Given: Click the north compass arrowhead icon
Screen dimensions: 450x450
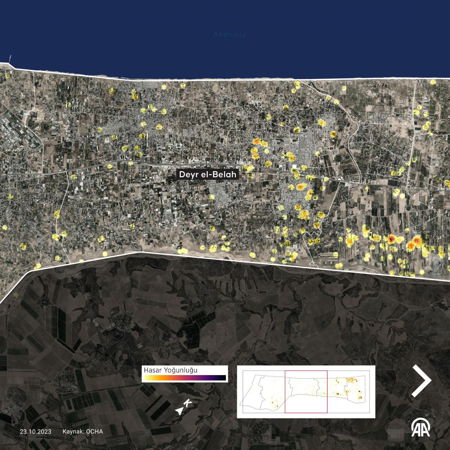Looking at the screenshot, I should pyautogui.click(x=180, y=411).
